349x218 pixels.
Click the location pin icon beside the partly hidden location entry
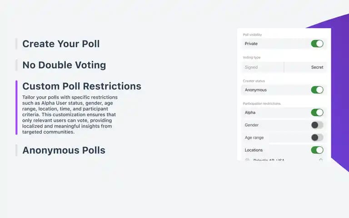(x=247, y=160)
